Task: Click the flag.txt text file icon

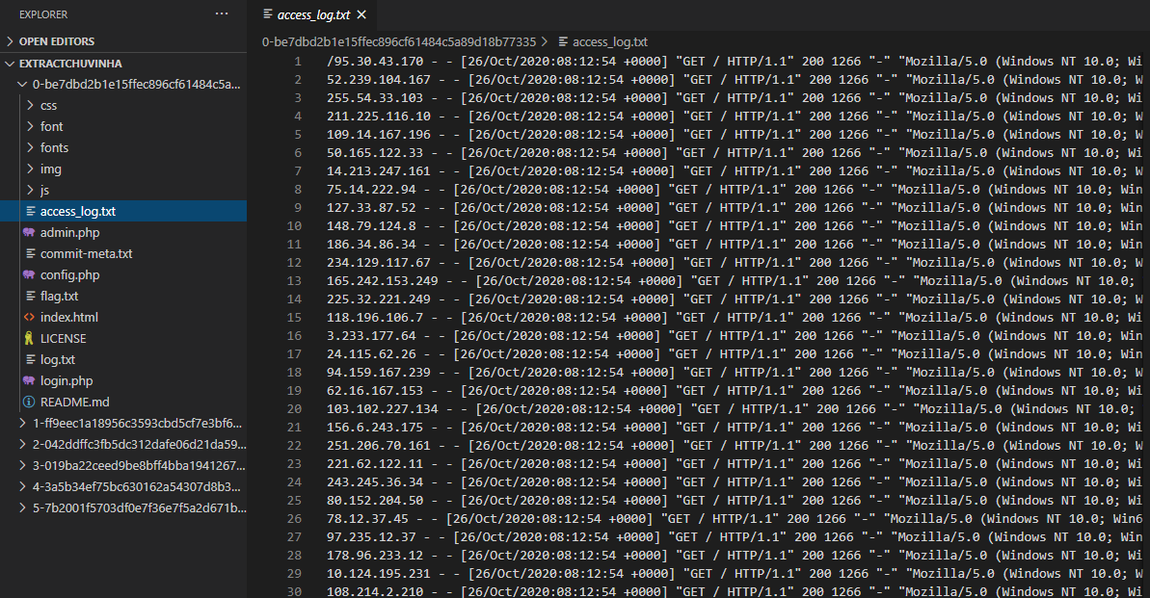Action: [x=29, y=296]
